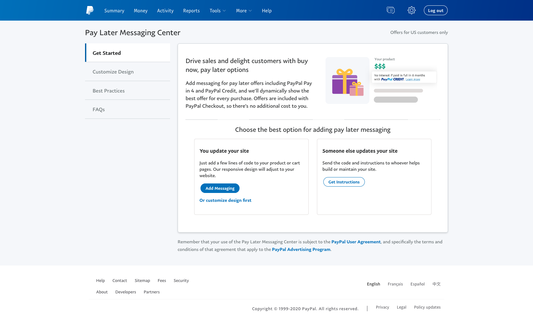Open the Privacy footer link
Screen dimensions: 533x320
pyautogui.click(x=382, y=307)
